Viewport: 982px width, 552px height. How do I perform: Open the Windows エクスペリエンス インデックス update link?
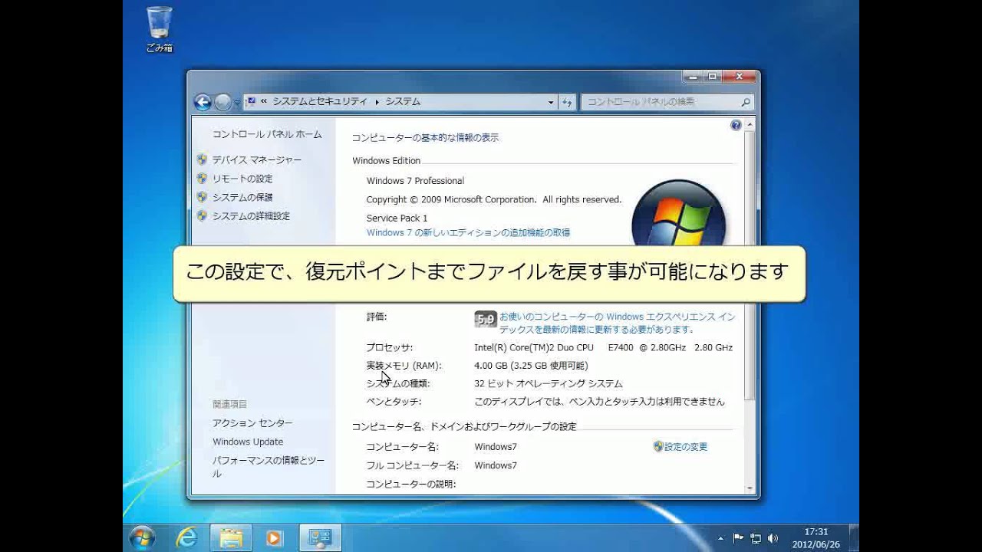[x=617, y=323]
